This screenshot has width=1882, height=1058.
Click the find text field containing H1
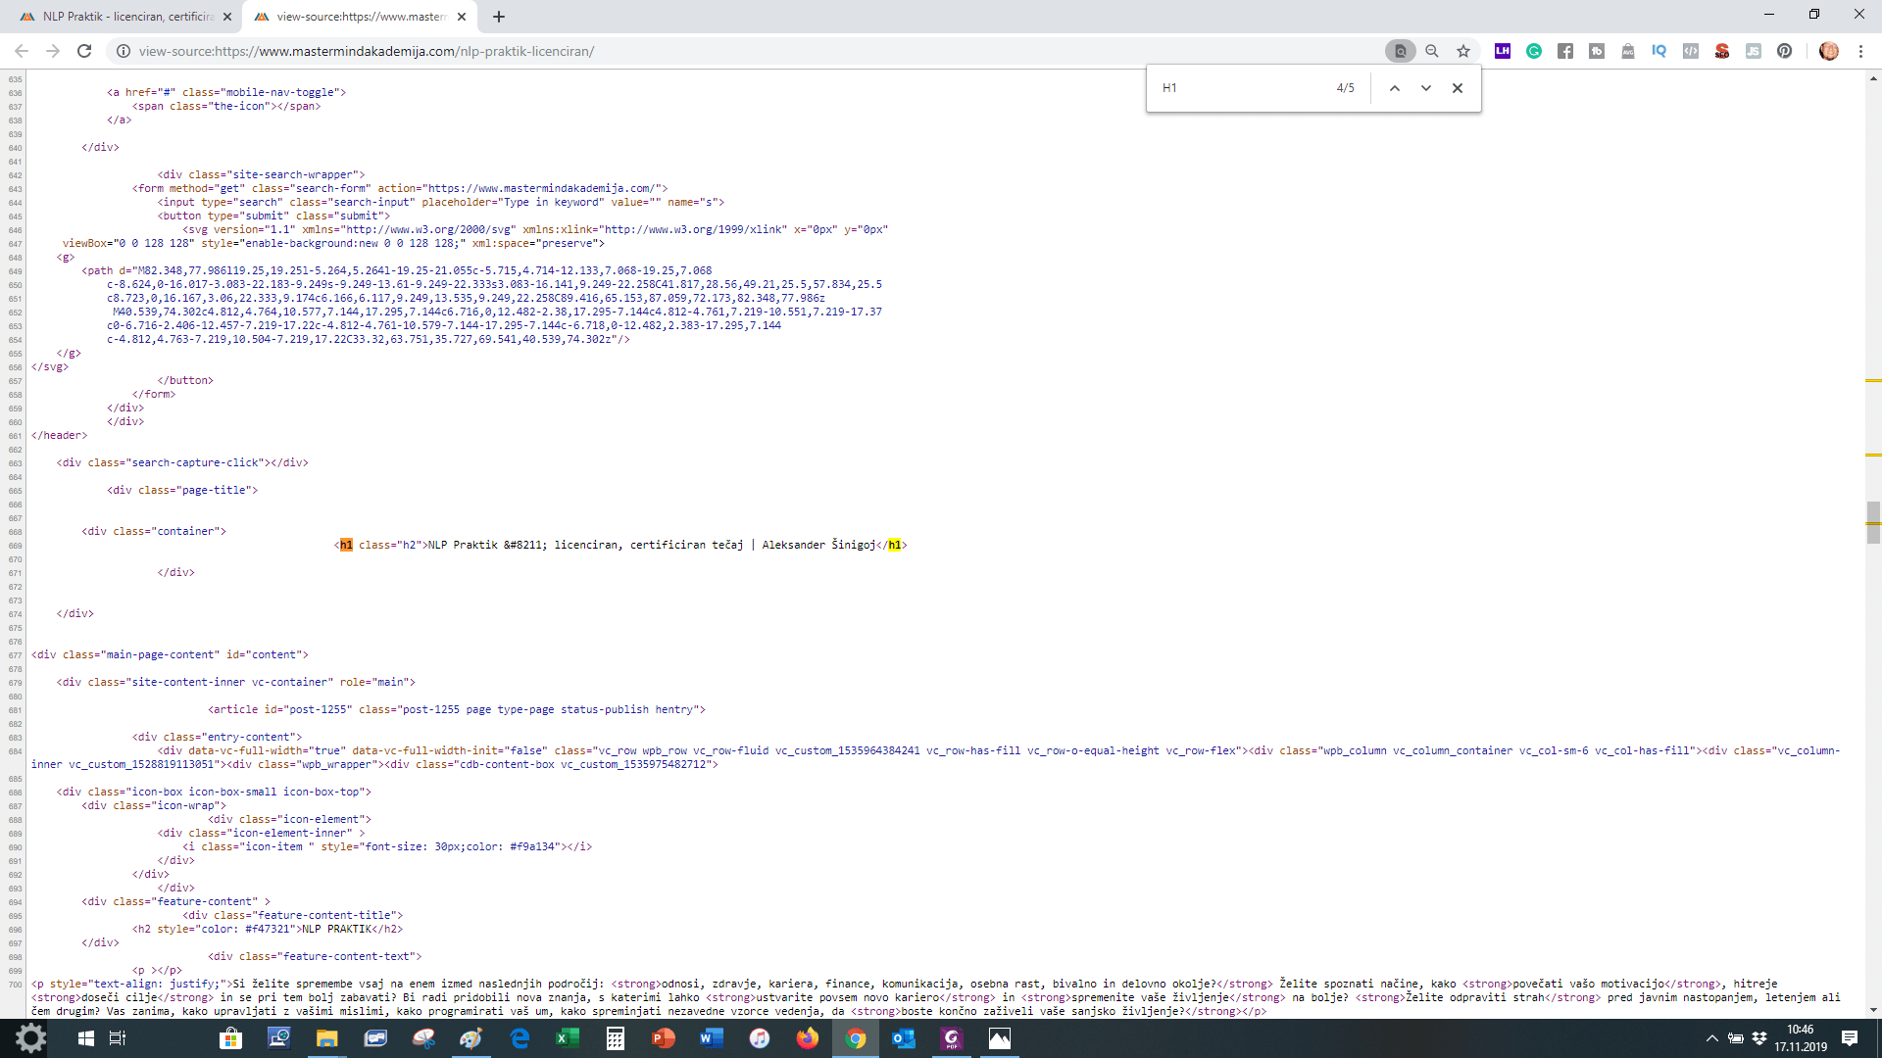1240,88
